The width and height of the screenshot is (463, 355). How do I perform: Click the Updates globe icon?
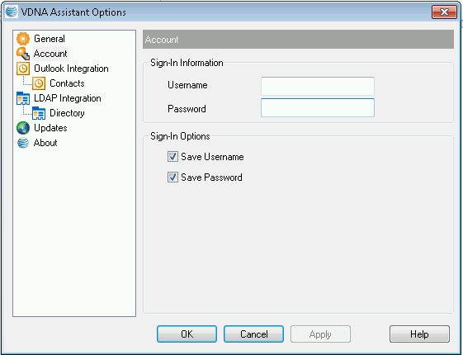23,128
